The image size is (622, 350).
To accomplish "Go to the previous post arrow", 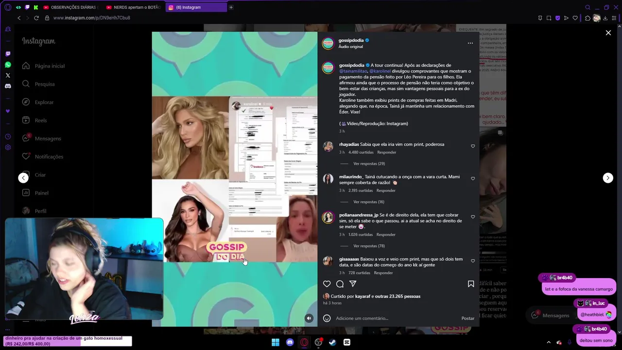I will click(23, 178).
